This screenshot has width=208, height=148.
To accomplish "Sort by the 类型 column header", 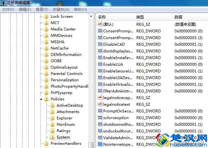I will [153, 17].
